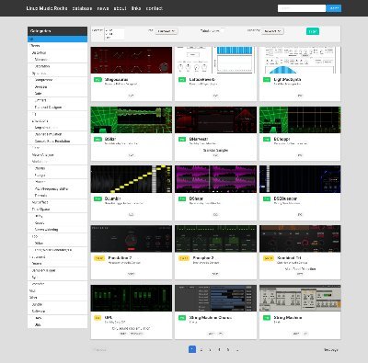Screen dimensions: 368x363
Task: Open the Pendulate 2 screenshot thumbnail
Action: (132, 239)
